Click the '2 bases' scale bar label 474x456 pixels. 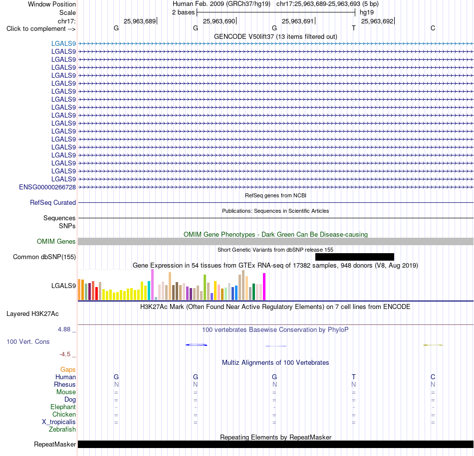184,12
